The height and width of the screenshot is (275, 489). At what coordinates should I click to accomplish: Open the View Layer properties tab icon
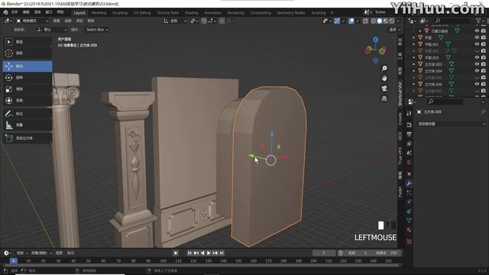(x=410, y=144)
